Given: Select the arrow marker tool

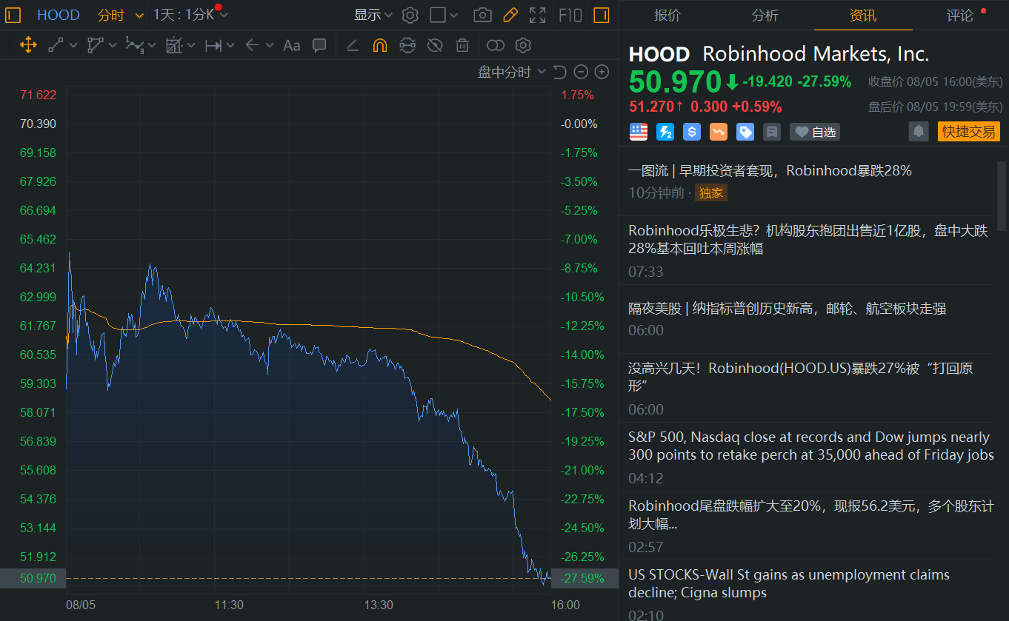Looking at the screenshot, I should pos(252,45).
